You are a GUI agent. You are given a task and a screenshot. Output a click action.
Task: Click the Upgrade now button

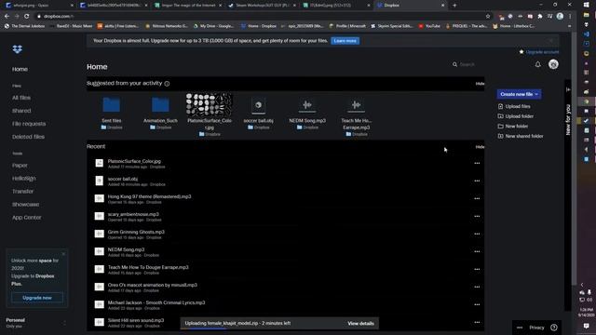37,298
